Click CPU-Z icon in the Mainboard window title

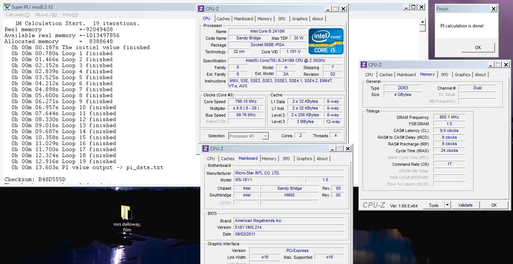click(x=206, y=148)
